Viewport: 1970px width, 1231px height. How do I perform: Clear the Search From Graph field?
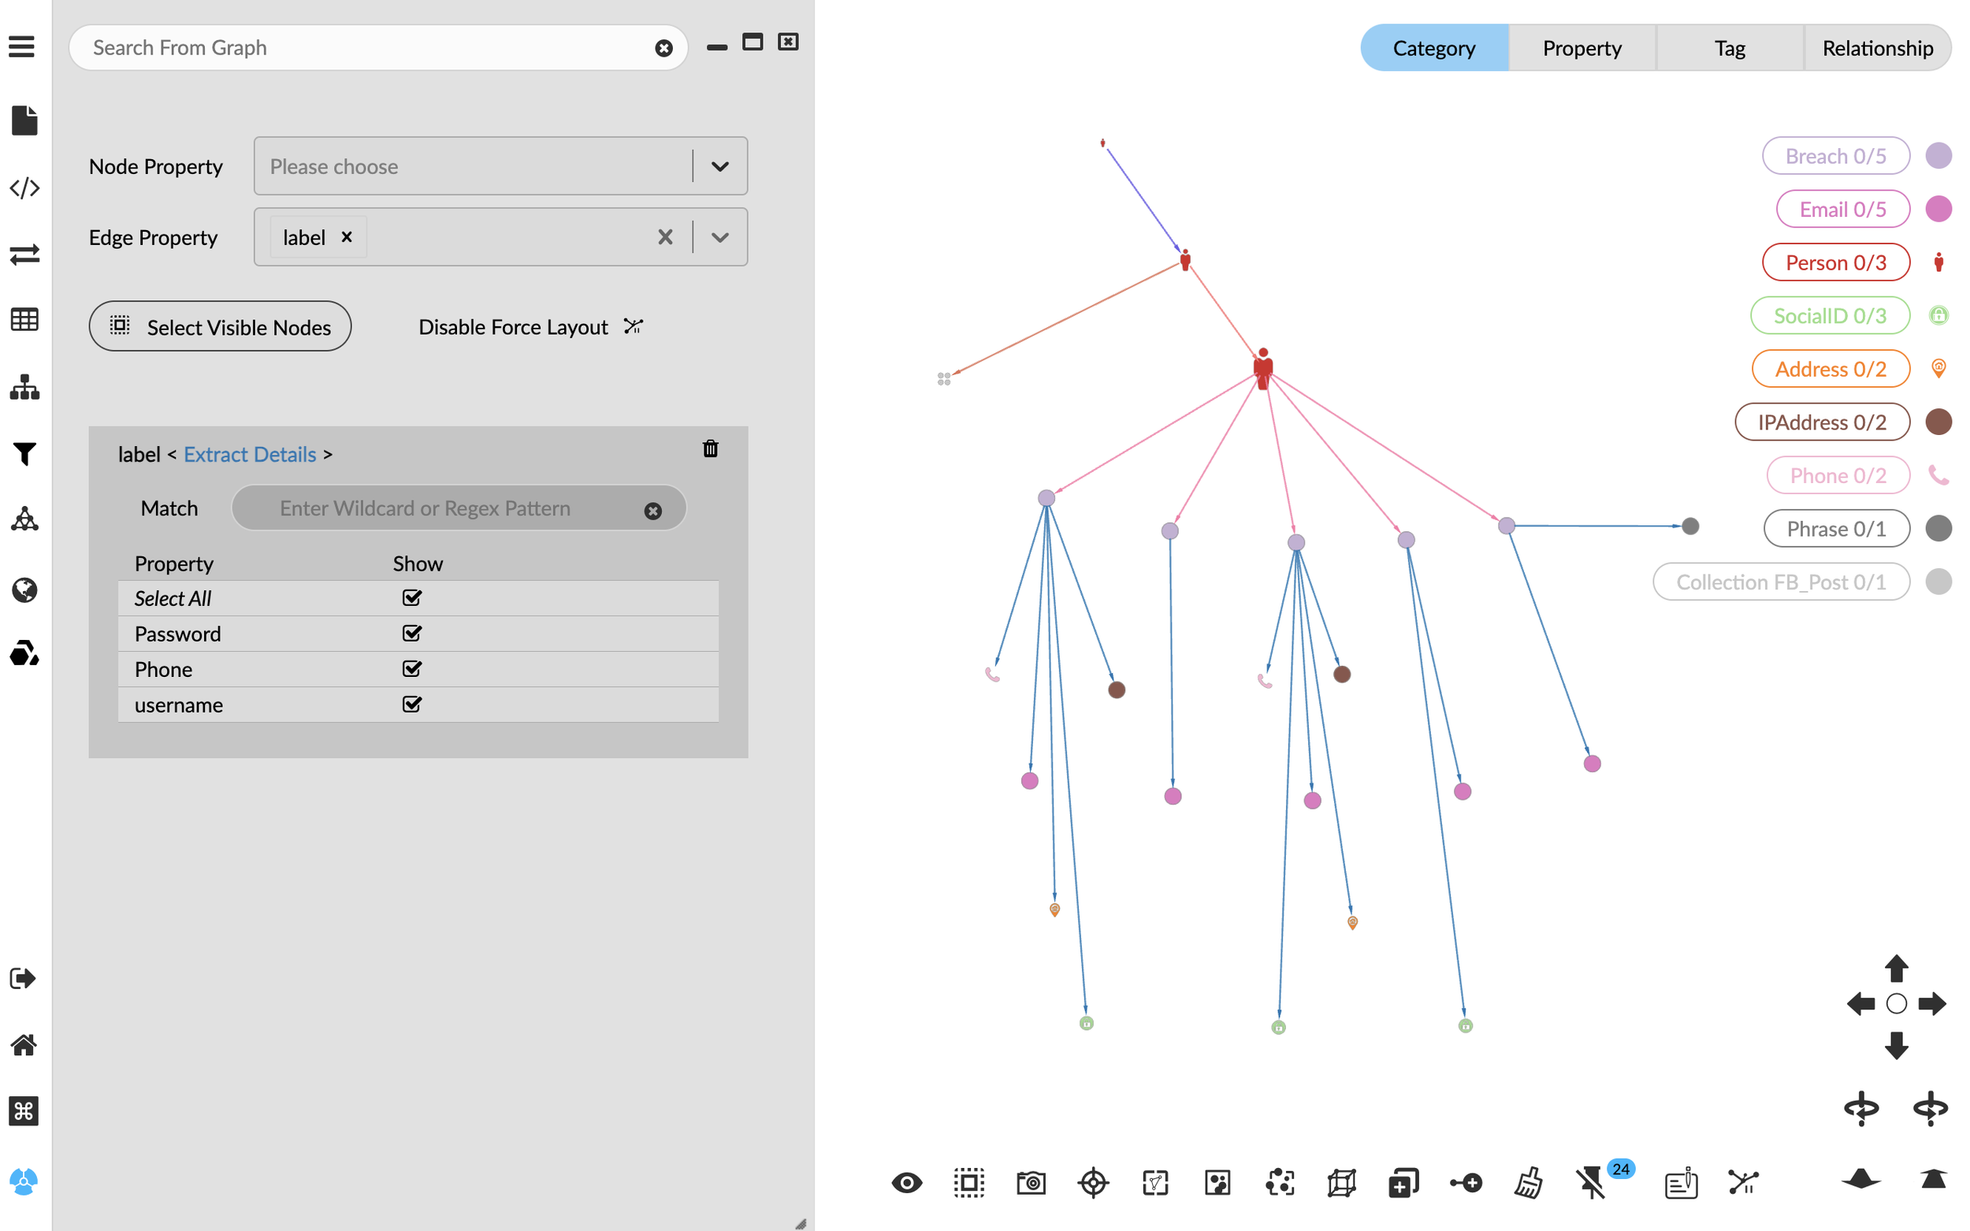[x=663, y=48]
